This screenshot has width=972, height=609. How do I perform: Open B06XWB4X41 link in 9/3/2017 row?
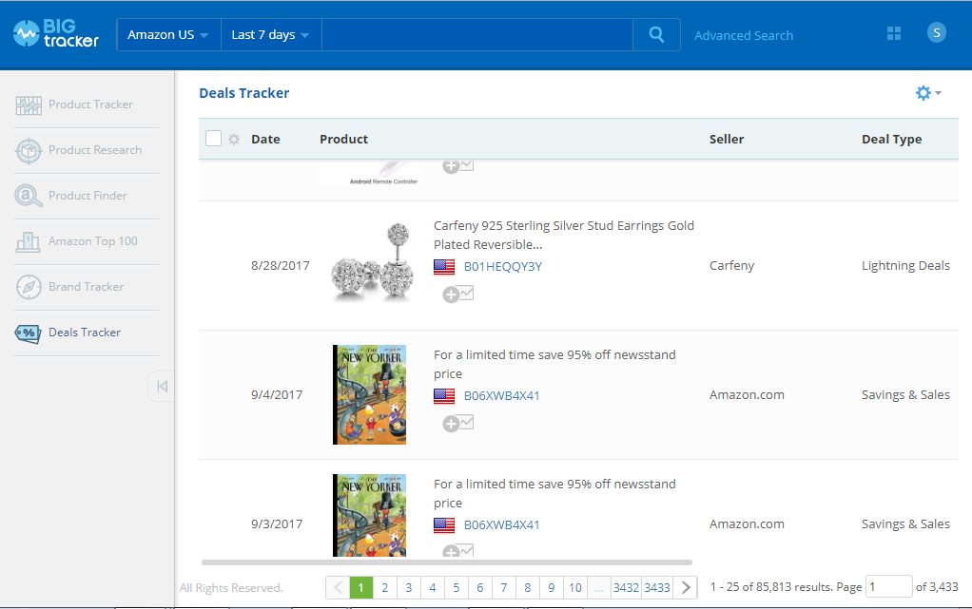coord(501,524)
